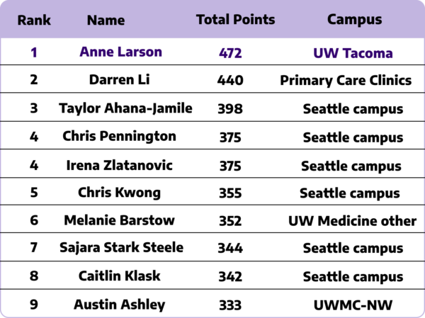Click Caitlin Klask's name
Viewport: 425px width, 318px height.
click(119, 276)
